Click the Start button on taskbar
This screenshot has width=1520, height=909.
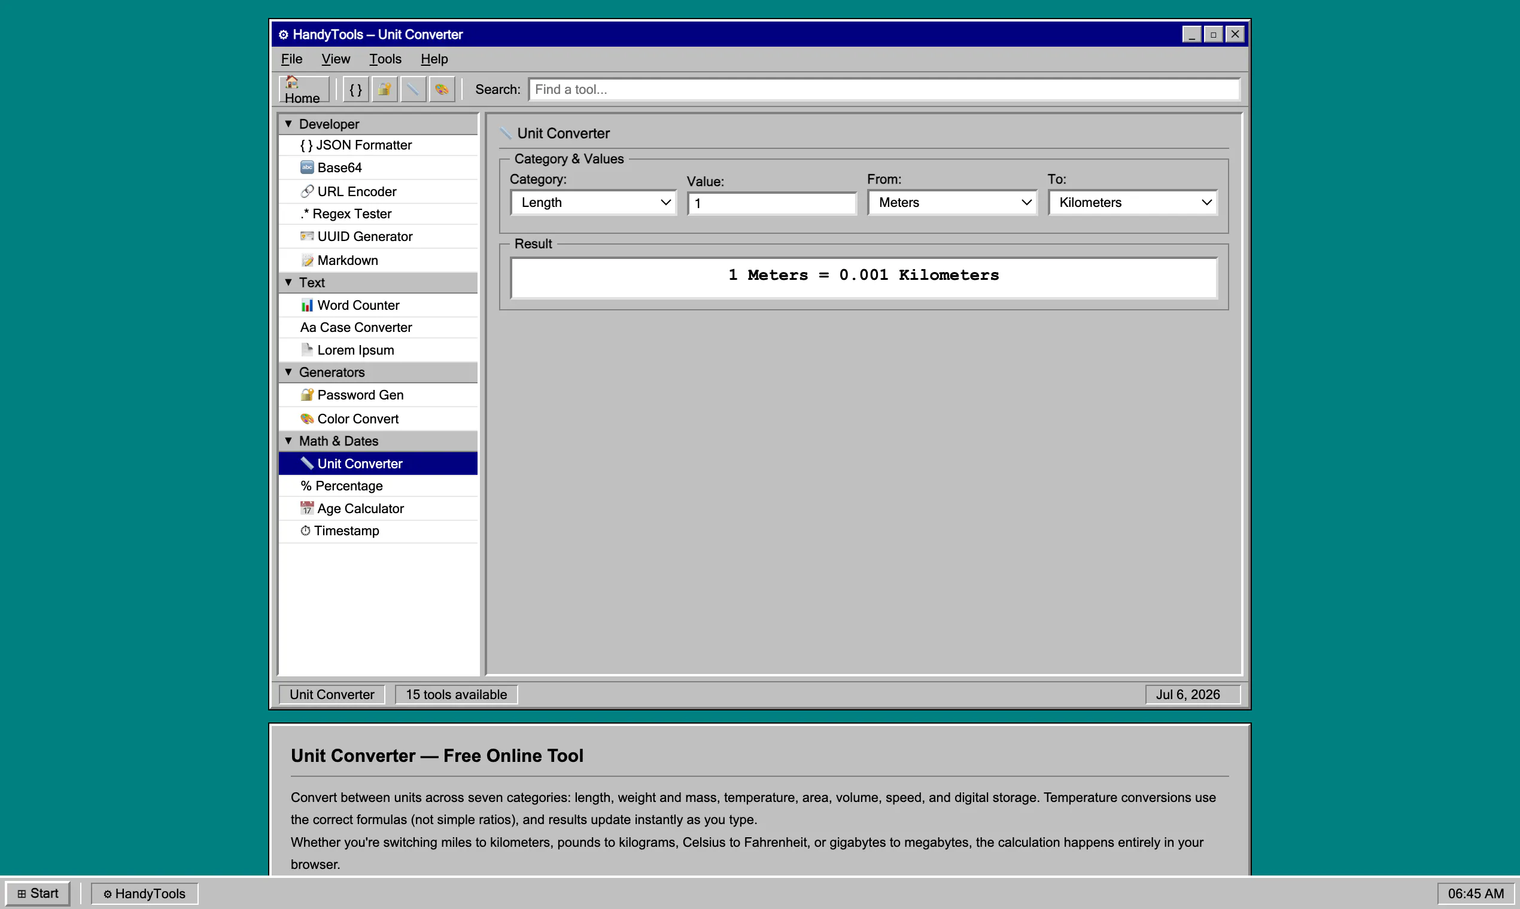(38, 893)
